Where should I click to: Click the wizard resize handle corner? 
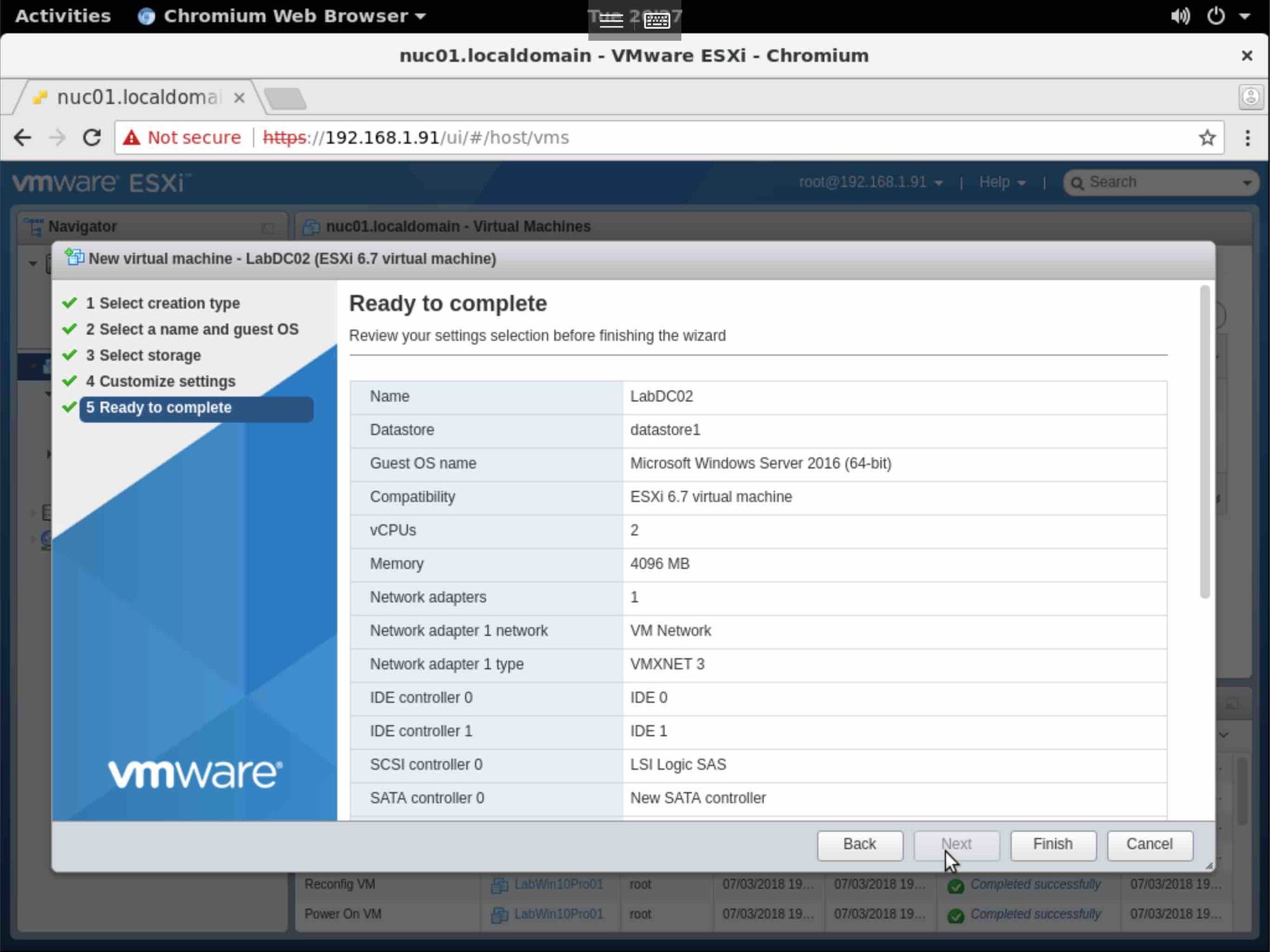(1208, 866)
